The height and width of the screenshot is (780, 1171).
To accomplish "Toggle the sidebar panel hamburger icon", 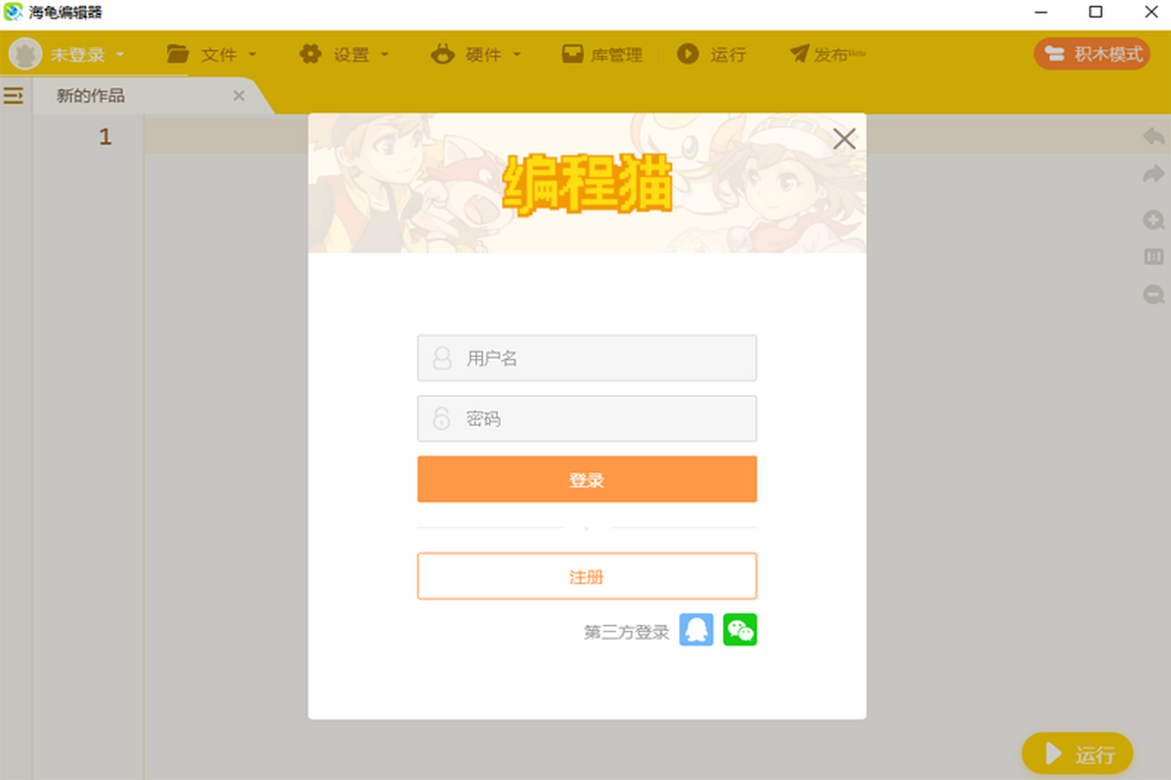I will pos(14,96).
